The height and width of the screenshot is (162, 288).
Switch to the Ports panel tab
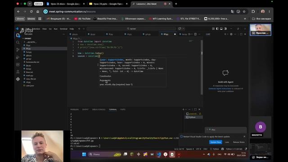click(x=123, y=109)
